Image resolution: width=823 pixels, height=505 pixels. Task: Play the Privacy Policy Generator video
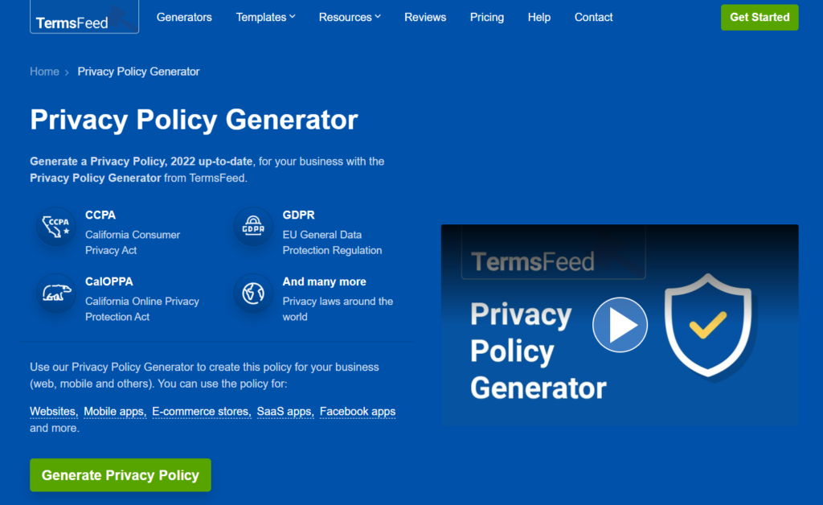coord(620,325)
